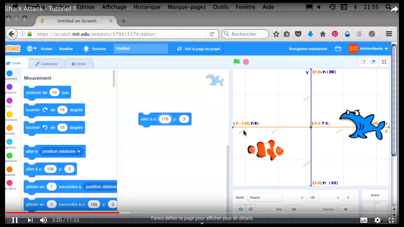Click the green flag to run
Screen dimensions: 404x227
(237, 62)
